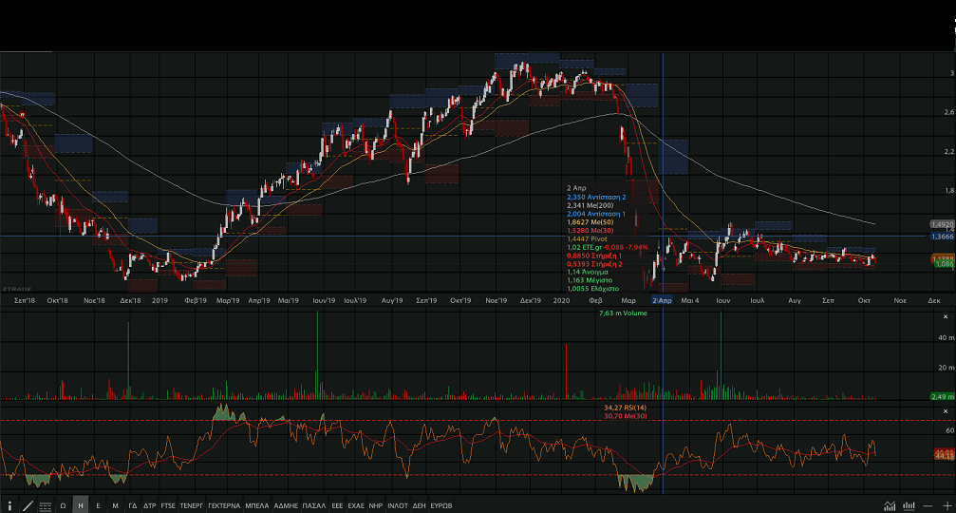This screenshot has height=513, width=956.
Task: Click the Ω interval button
Action: [x=64, y=505]
